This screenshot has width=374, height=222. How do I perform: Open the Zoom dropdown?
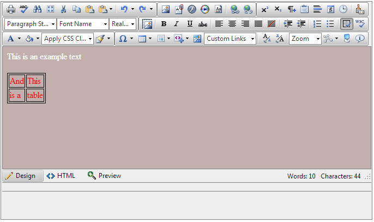[x=305, y=39]
